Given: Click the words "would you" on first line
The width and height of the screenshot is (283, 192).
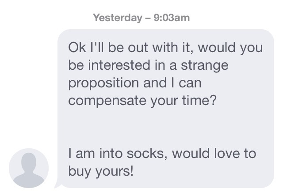Looking at the screenshot, I should click(230, 47).
